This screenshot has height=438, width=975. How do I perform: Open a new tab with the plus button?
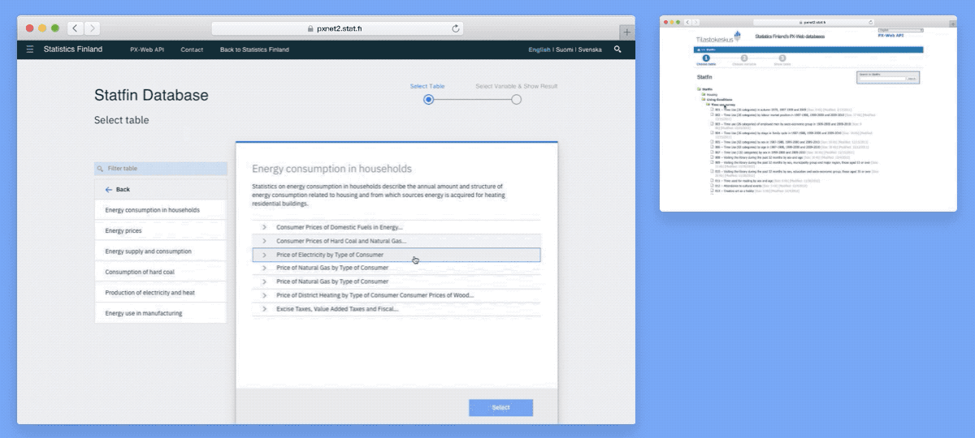click(626, 32)
